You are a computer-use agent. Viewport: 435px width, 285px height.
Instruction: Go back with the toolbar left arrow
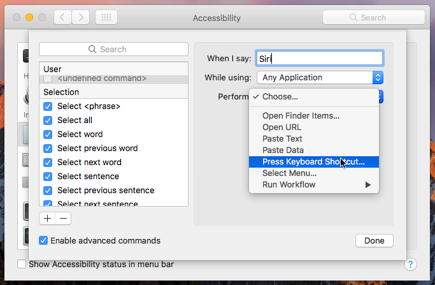tap(62, 17)
